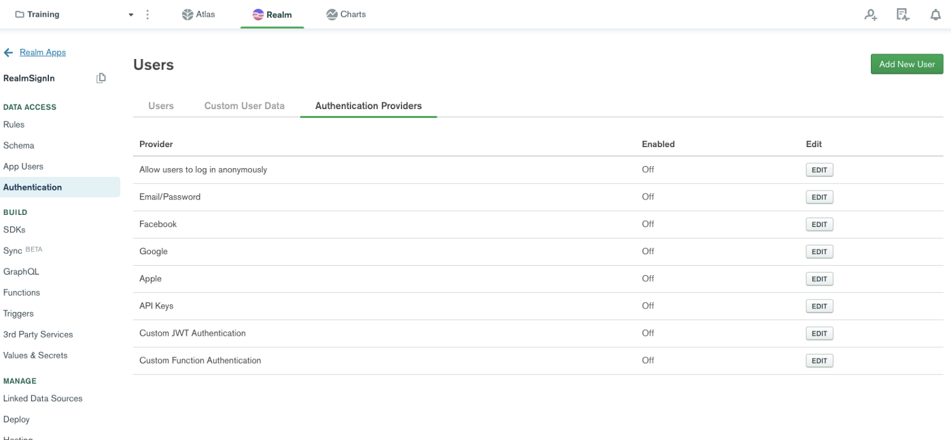The width and height of the screenshot is (951, 440).
Task: Click the Email/Password provider name
Action: [x=170, y=197]
